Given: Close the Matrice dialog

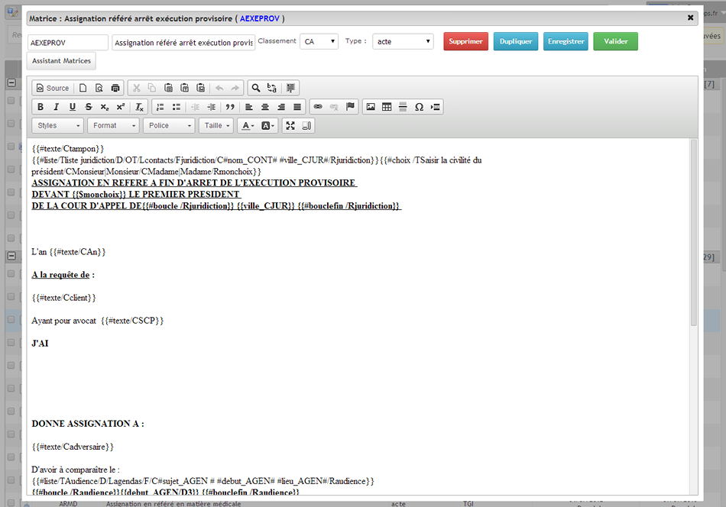Looking at the screenshot, I should click(x=690, y=18).
